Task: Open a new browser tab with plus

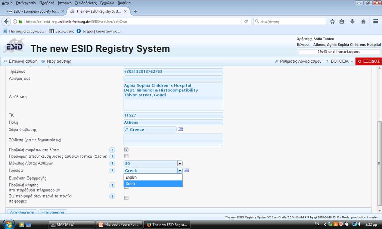Action: click(x=135, y=11)
